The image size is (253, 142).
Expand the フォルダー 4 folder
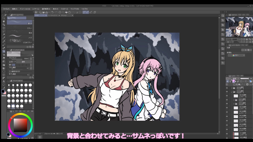(x=234, y=104)
